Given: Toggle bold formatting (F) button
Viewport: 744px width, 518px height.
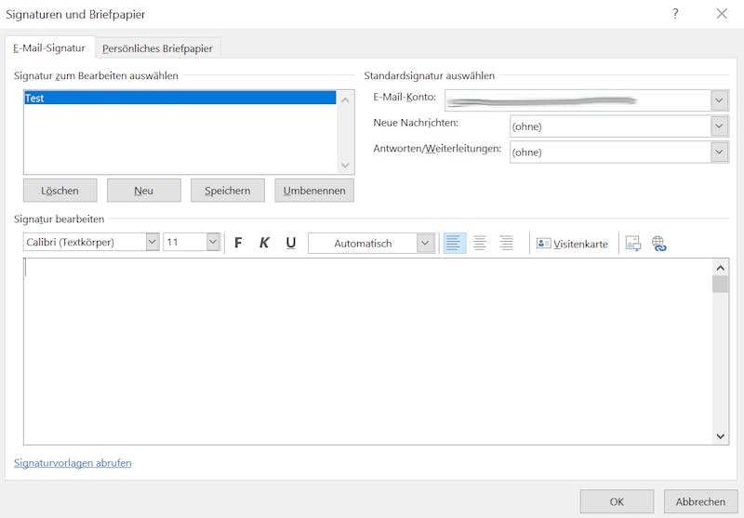Looking at the screenshot, I should pyautogui.click(x=238, y=243).
